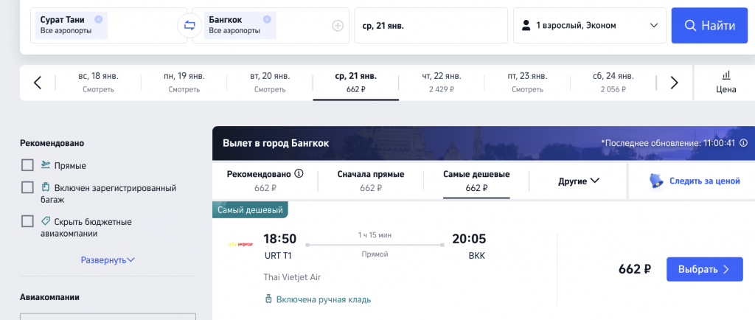
Task: Add another destination with plus icon
Action: click(x=338, y=26)
